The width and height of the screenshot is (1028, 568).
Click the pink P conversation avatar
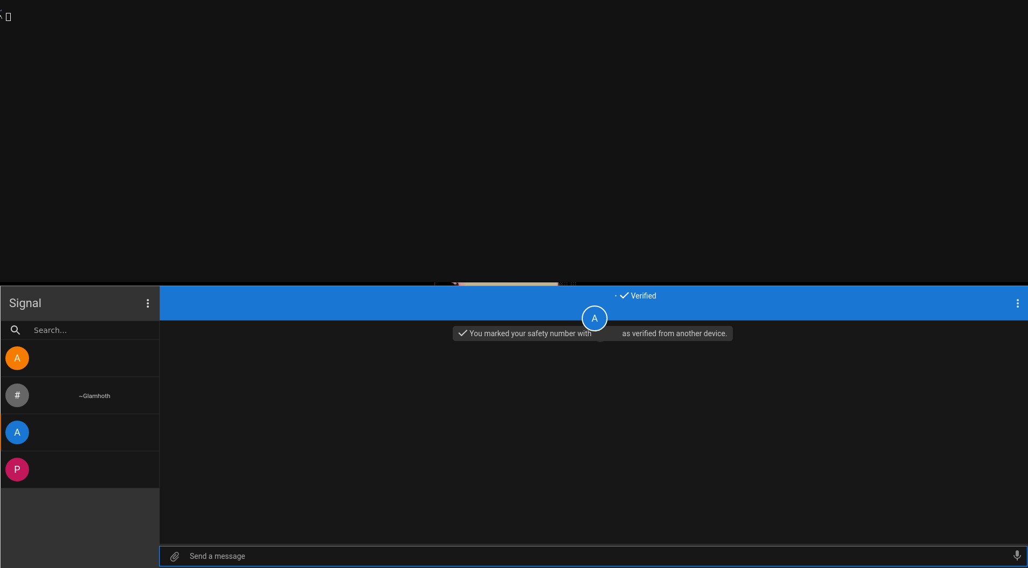tap(17, 469)
